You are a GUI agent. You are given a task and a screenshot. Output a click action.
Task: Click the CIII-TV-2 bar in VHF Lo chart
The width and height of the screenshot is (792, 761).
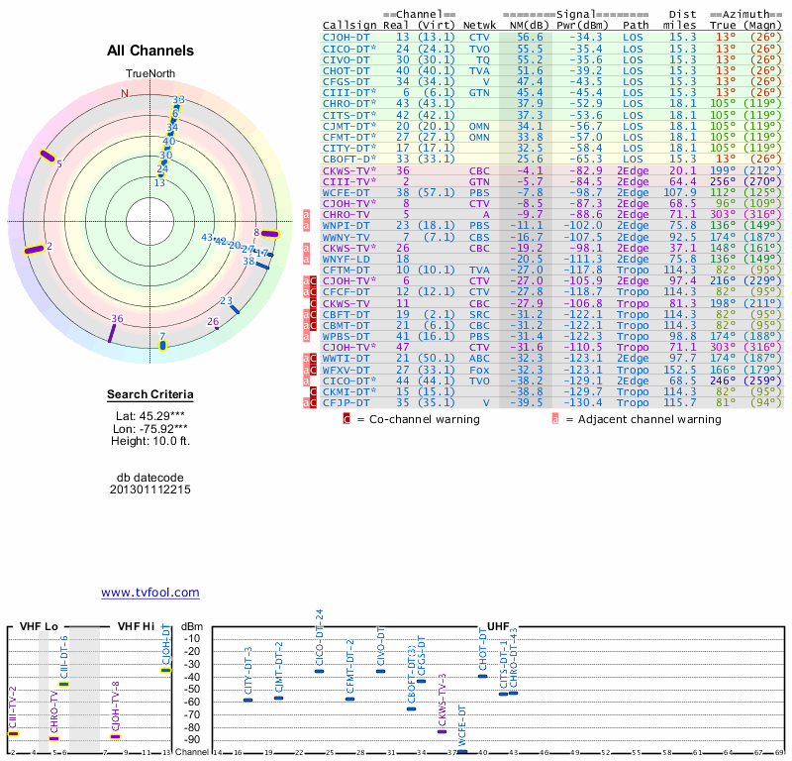[x=13, y=733]
